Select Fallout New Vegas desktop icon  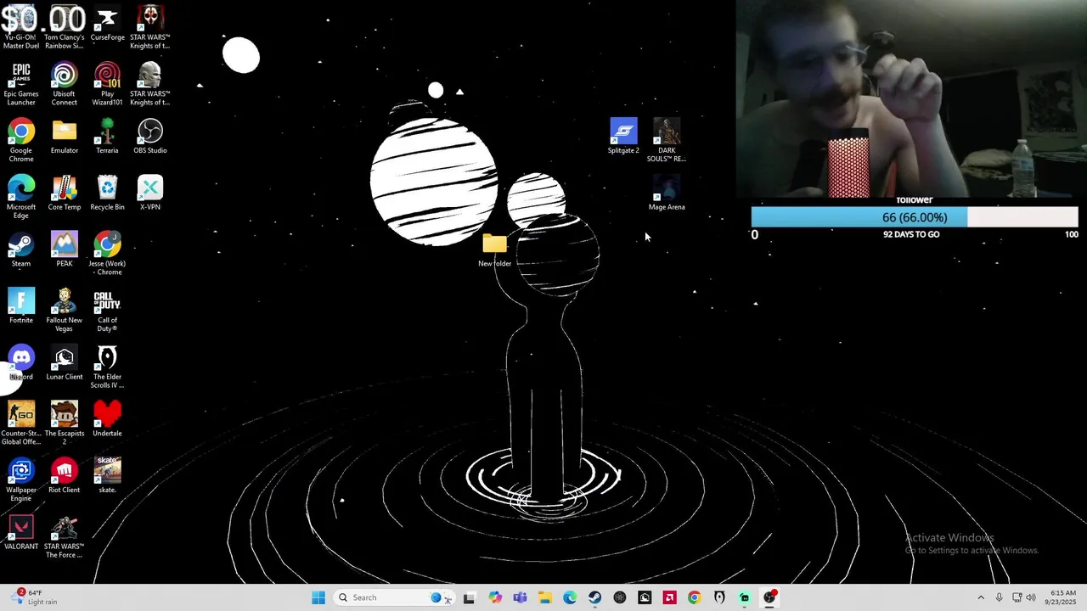(x=65, y=310)
